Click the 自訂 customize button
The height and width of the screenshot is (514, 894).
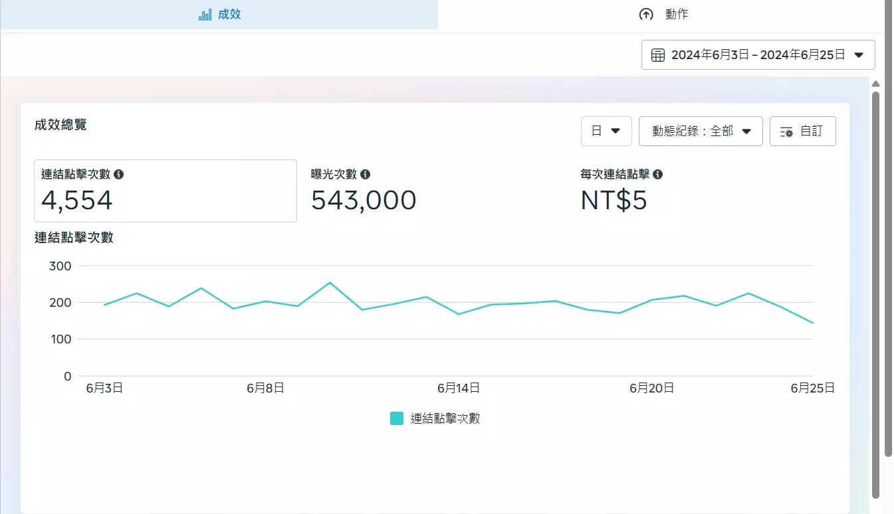802,131
